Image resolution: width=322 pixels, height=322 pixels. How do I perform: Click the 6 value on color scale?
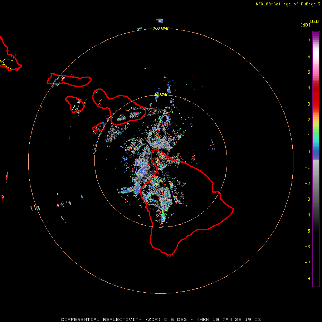click(309, 56)
